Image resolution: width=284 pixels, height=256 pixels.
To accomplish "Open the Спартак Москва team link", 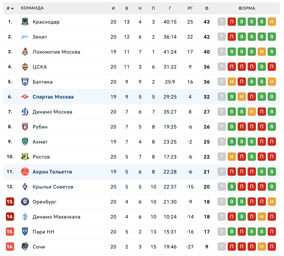I will click(x=53, y=97).
